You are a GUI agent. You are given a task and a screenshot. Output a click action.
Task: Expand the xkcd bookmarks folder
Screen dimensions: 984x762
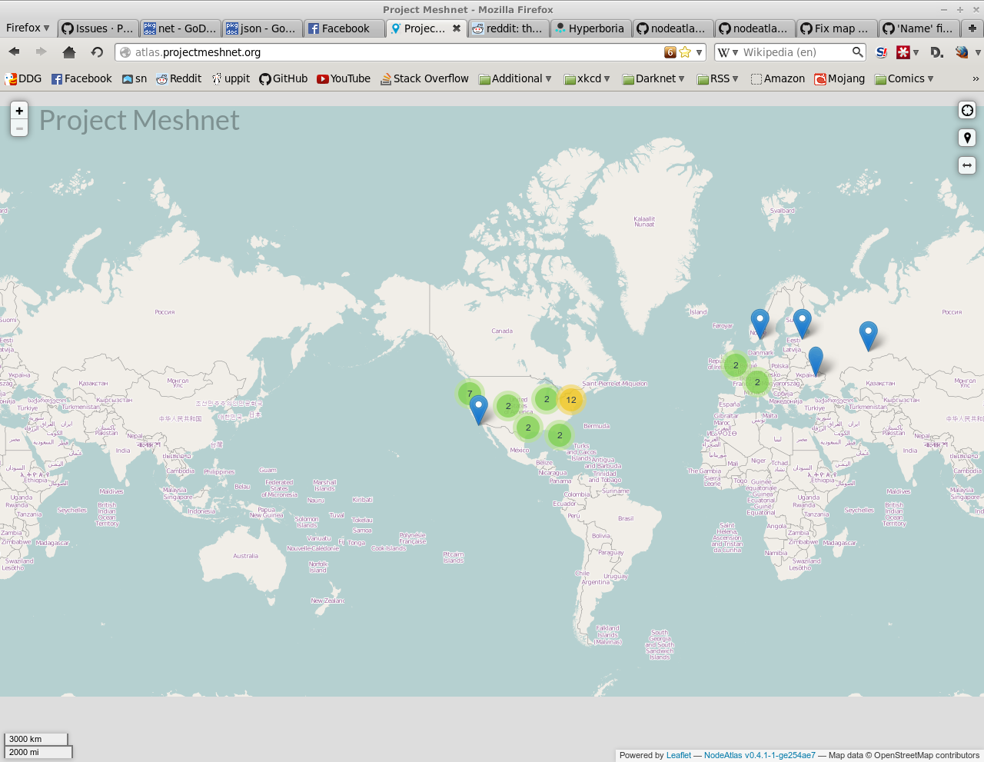click(x=587, y=78)
